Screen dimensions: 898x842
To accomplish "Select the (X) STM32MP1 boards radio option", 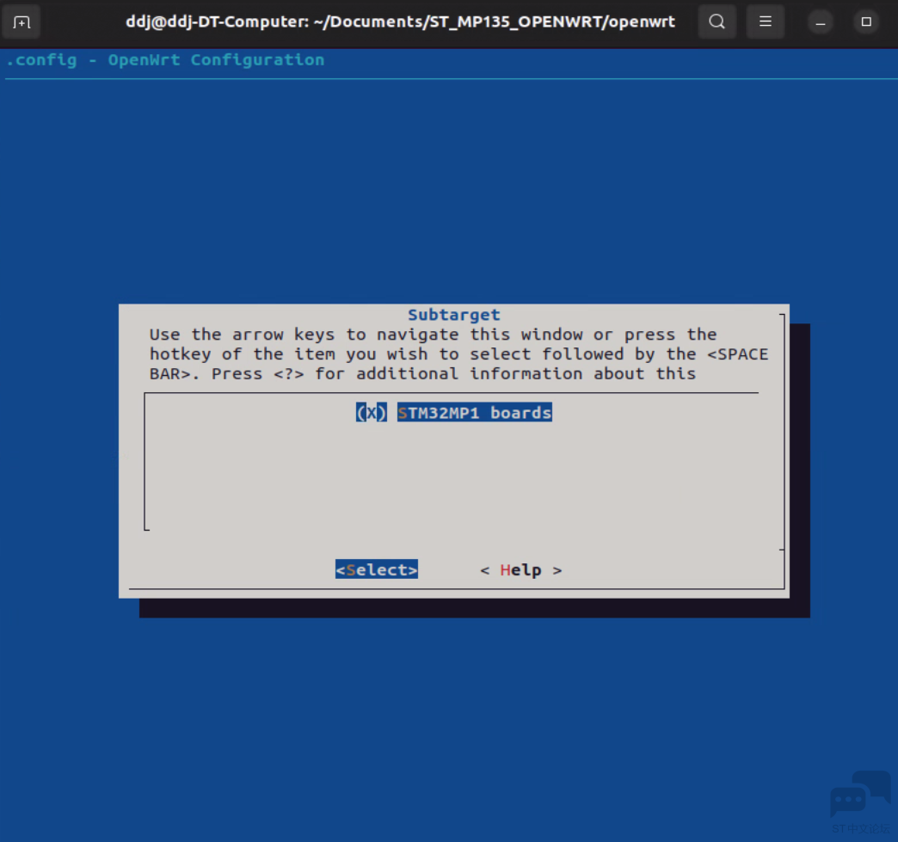I will pyautogui.click(x=371, y=413).
